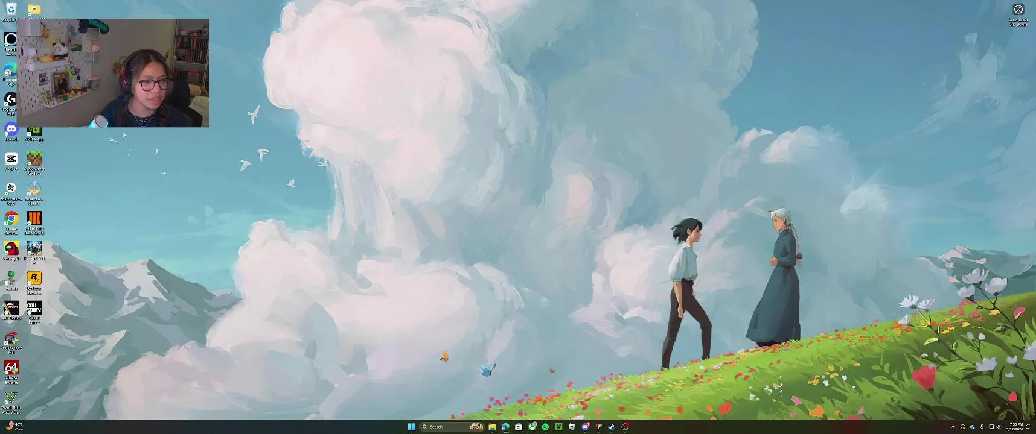Launch CapCut from the desktop
The image size is (1036, 434).
pyautogui.click(x=11, y=161)
